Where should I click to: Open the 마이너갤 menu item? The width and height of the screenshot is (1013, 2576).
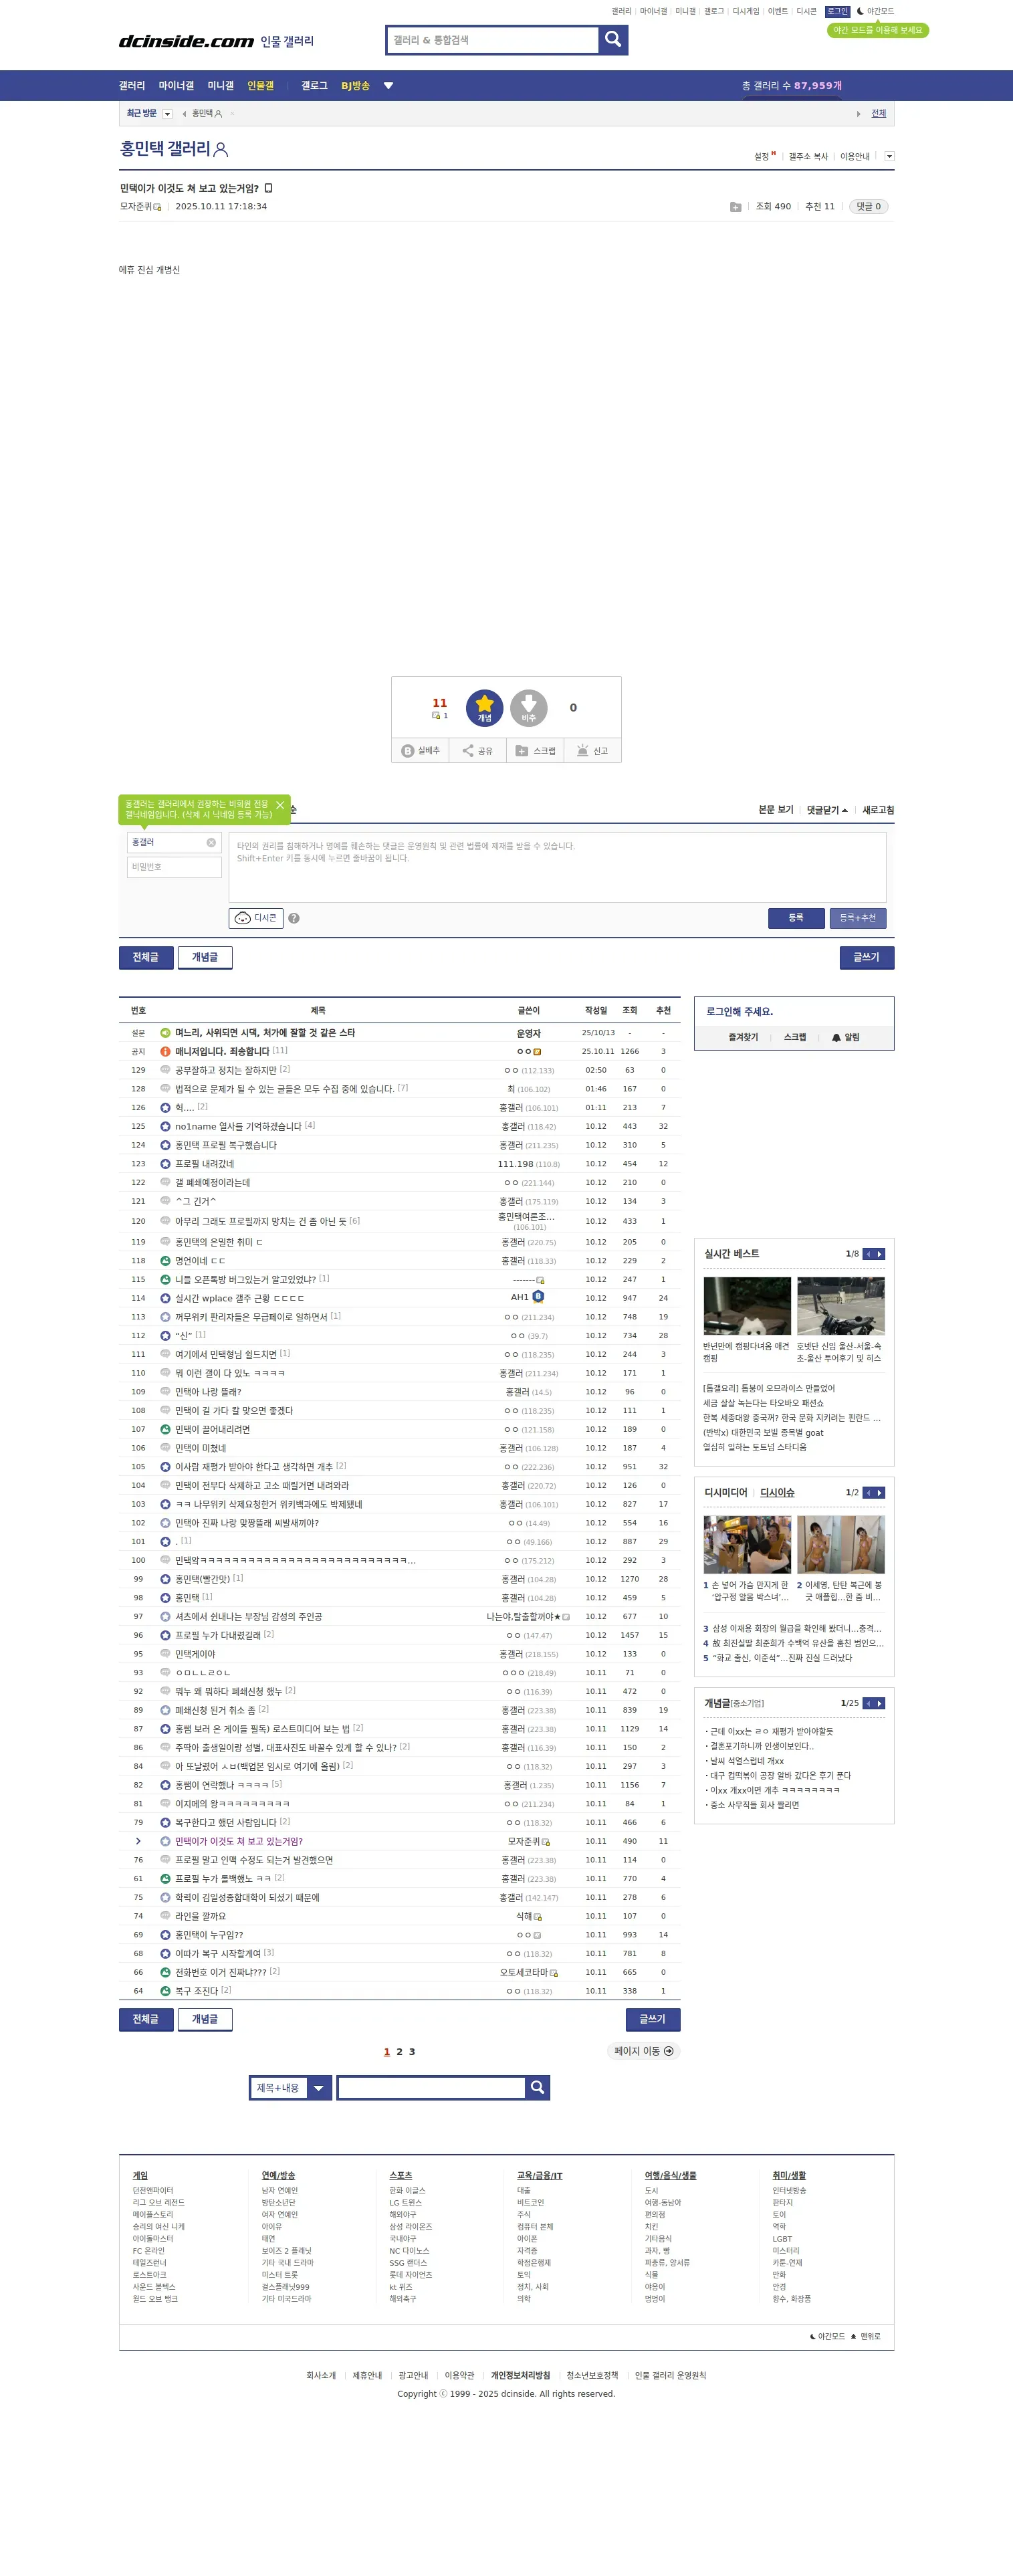point(176,86)
